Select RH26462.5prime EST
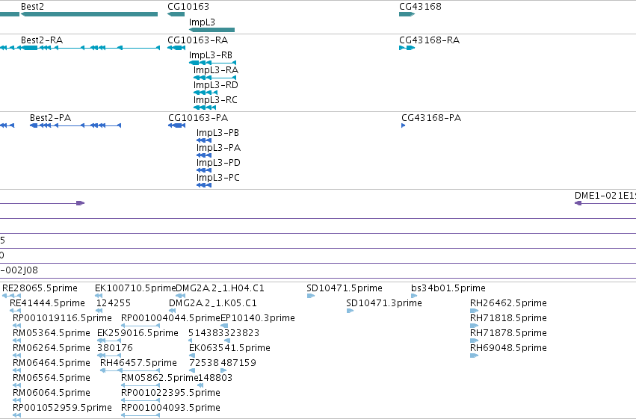 click(x=474, y=311)
